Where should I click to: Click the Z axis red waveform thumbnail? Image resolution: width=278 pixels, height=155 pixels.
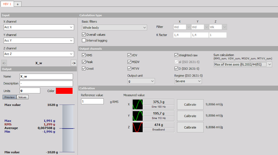point(137,127)
